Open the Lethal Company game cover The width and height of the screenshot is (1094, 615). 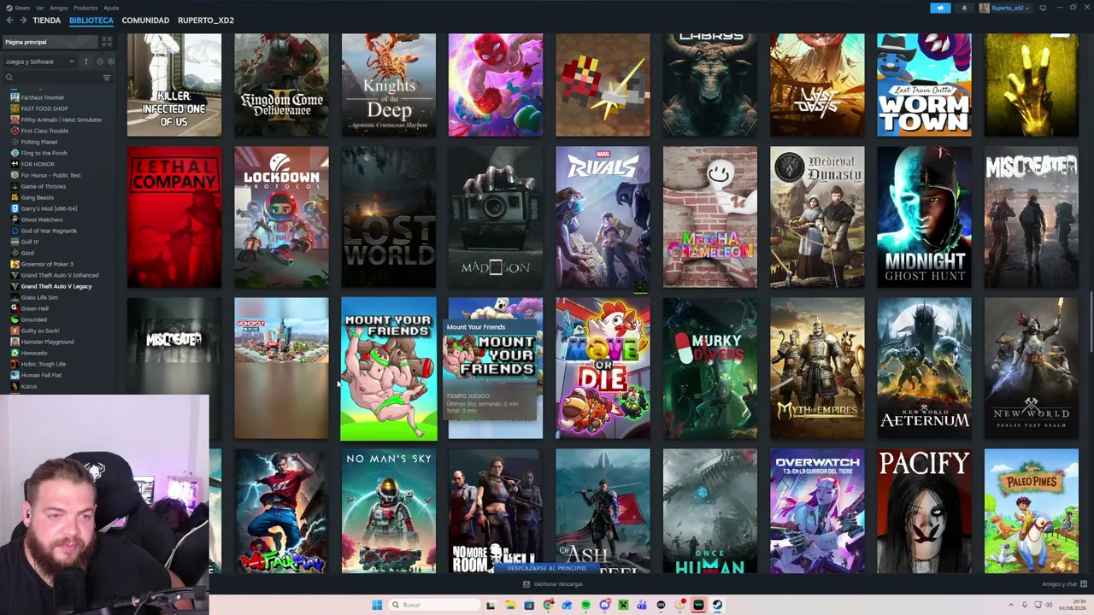tap(174, 217)
